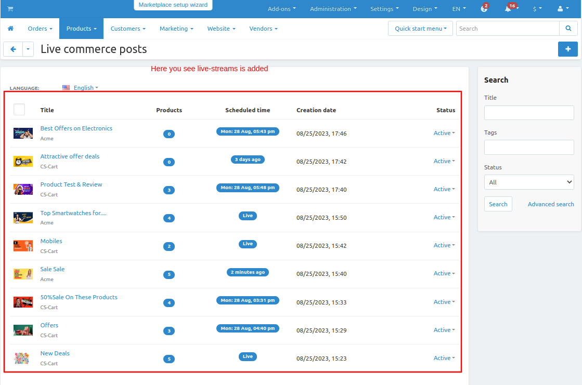This screenshot has height=385, width=582.
Task: Open Active status dropdown for New Deals
Action: pos(444,358)
